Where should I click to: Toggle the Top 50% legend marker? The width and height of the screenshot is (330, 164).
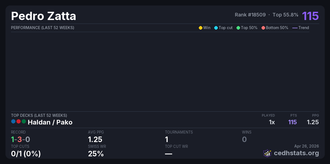click(x=238, y=28)
